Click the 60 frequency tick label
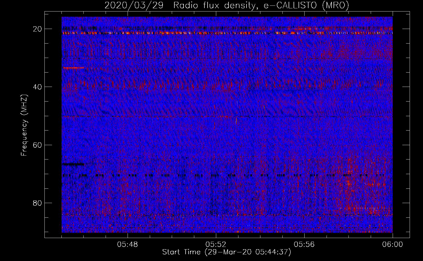423x261 pixels. pyautogui.click(x=38, y=145)
